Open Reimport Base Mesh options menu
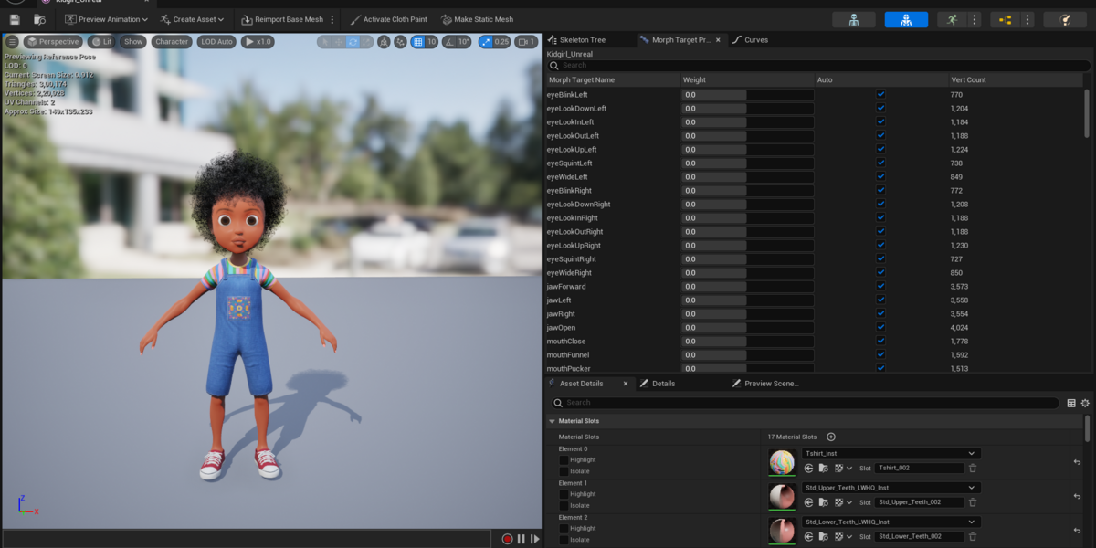1096x548 pixels. coord(332,19)
